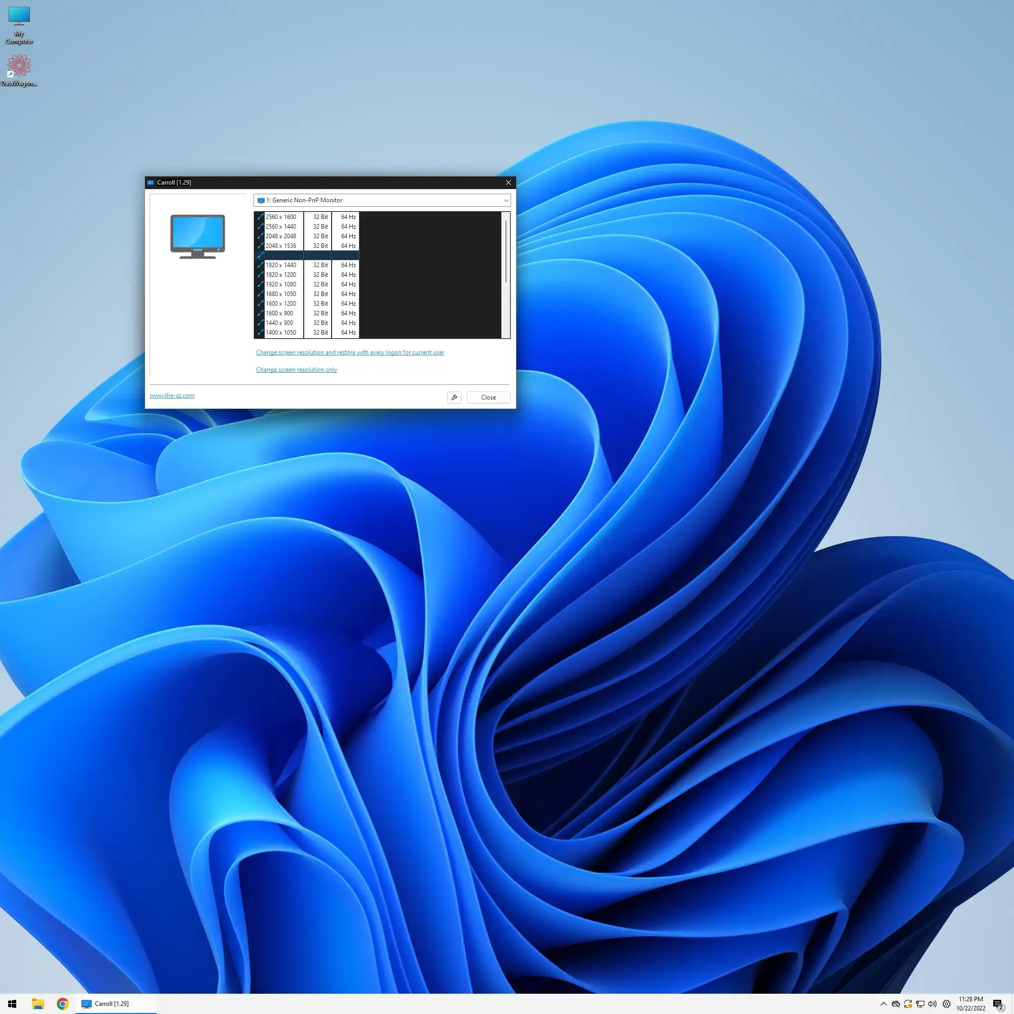Open the notification center icon

(x=998, y=1003)
